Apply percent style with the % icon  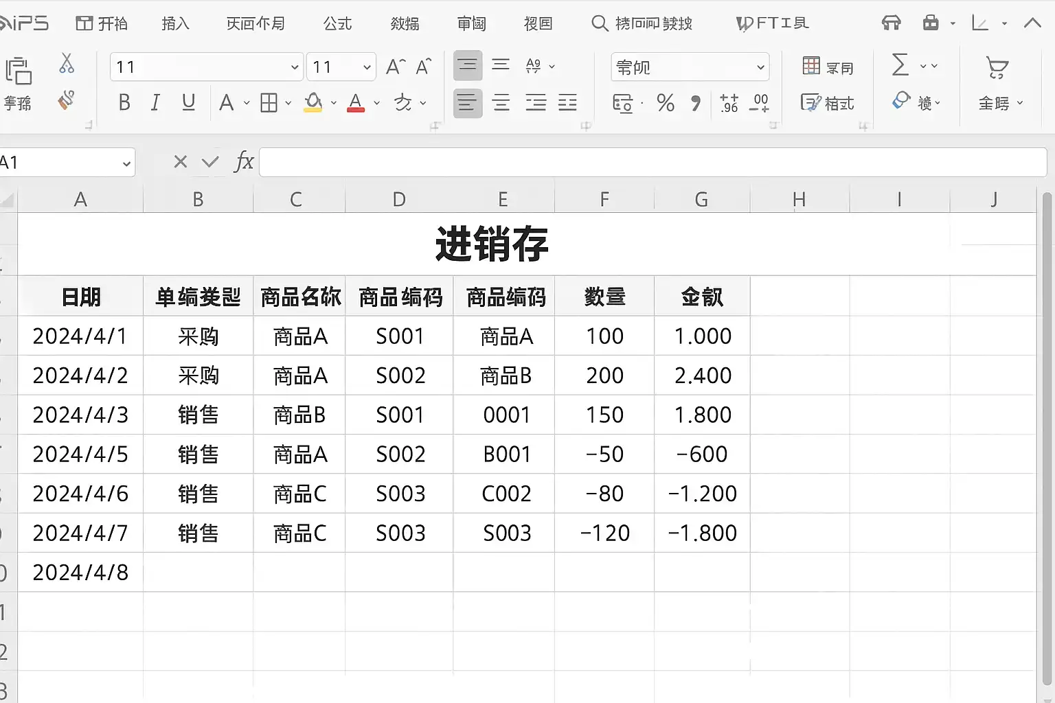click(x=665, y=103)
